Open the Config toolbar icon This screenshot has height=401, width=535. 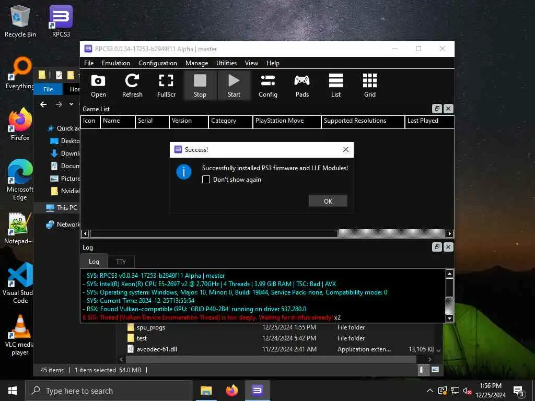[x=268, y=85]
